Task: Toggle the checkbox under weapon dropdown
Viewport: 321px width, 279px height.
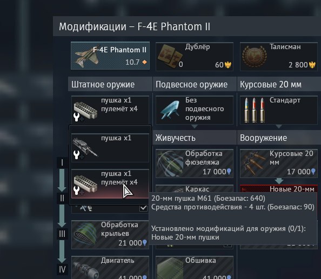Action: point(143,208)
